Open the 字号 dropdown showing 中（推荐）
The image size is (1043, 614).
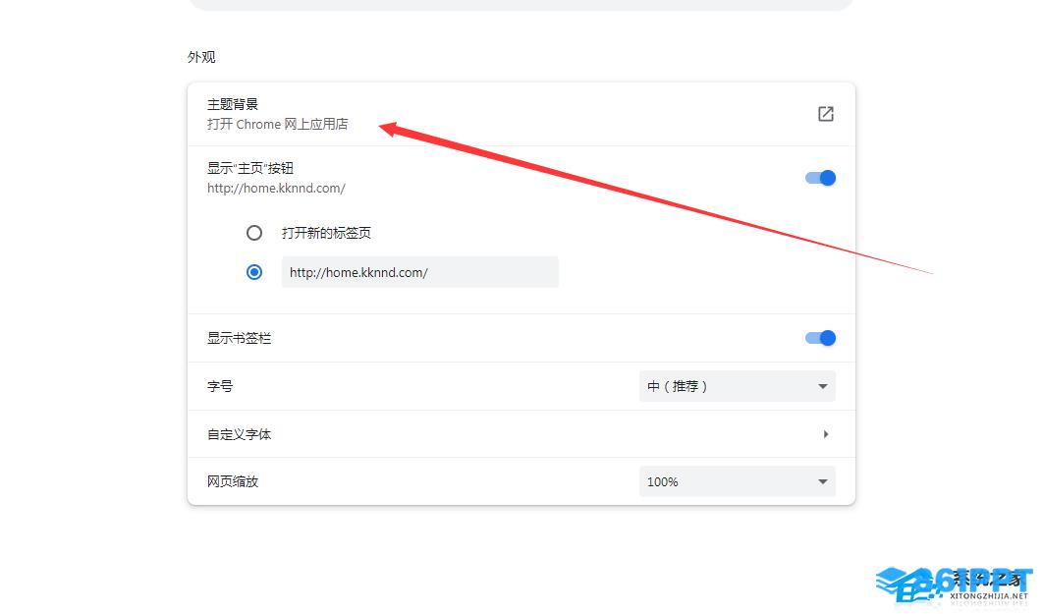(x=737, y=386)
